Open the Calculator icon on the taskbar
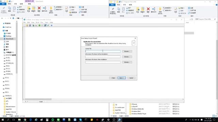 [47, 120]
